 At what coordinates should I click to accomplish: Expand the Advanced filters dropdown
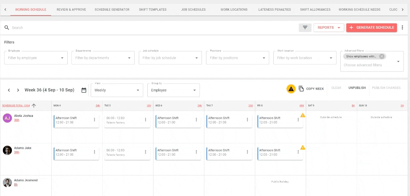[x=398, y=62]
